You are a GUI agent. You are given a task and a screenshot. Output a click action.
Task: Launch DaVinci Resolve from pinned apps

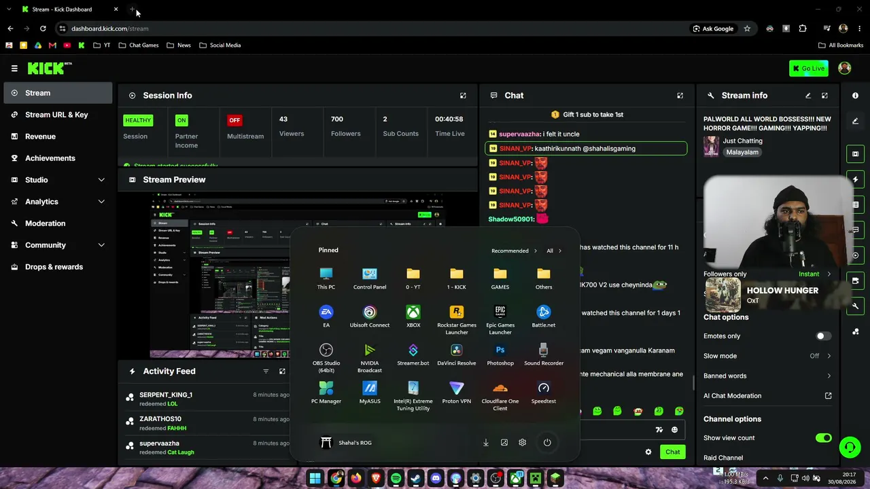(x=457, y=355)
